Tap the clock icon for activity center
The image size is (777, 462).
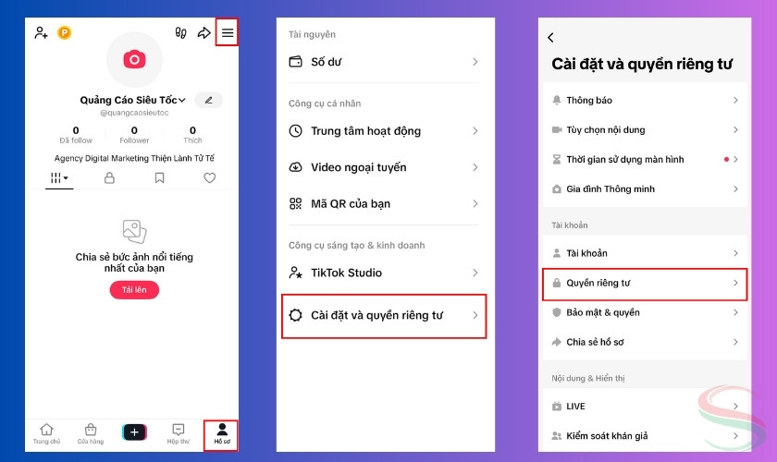click(x=295, y=130)
